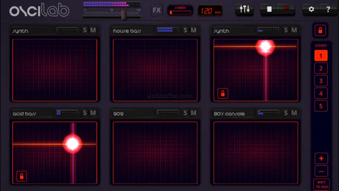Open the mixer faders panel
339x191 pixels.
pos(244,10)
